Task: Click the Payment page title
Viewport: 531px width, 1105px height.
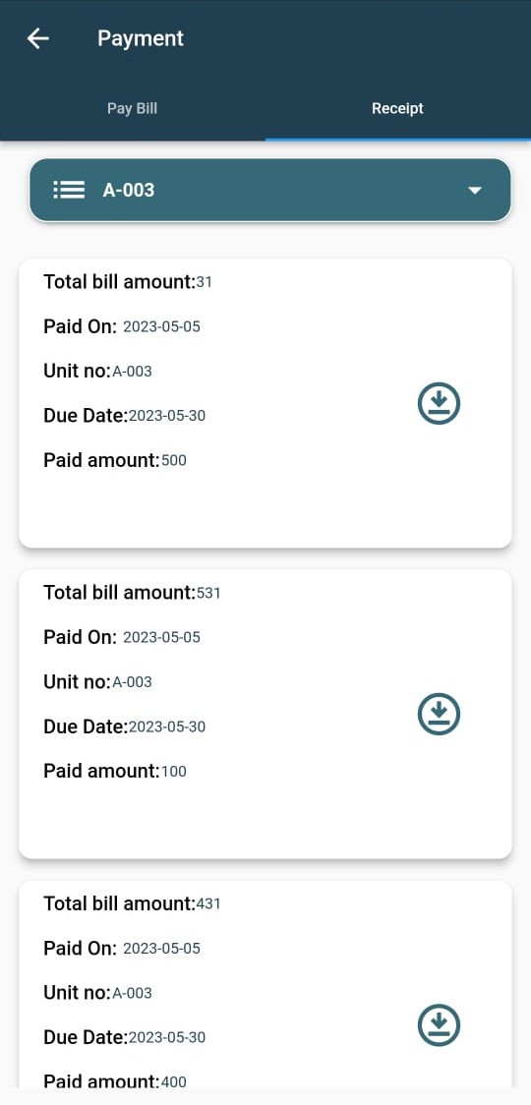Action: (x=141, y=38)
